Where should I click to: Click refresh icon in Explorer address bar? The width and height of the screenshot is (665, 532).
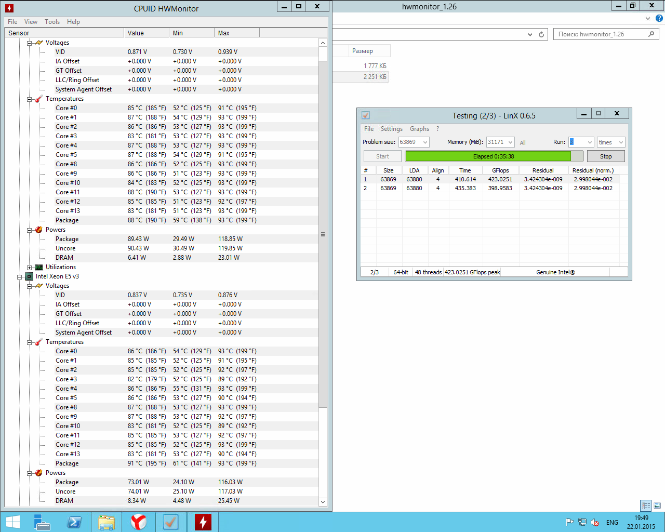coord(541,34)
